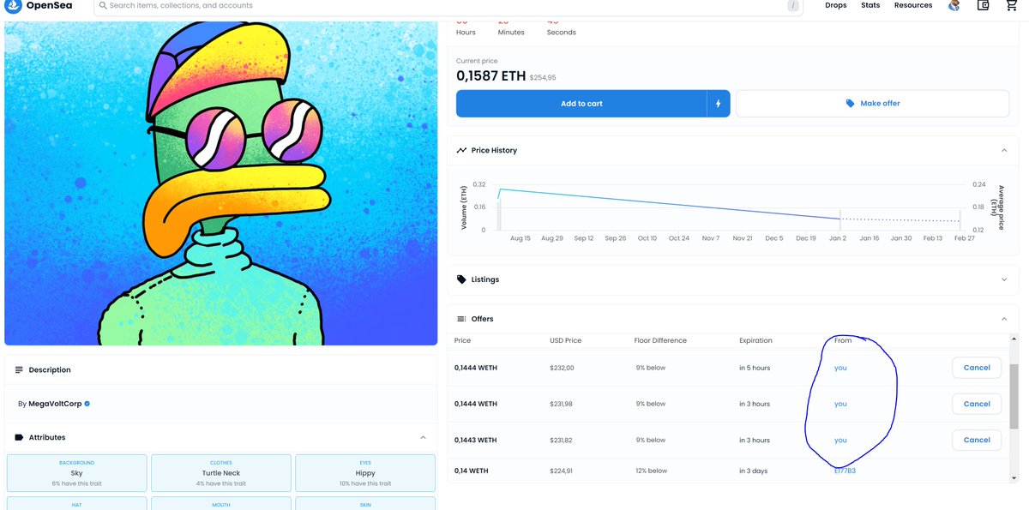Cancel the $232,00 offer
The width and height of the screenshot is (1029, 510).
[x=977, y=368]
